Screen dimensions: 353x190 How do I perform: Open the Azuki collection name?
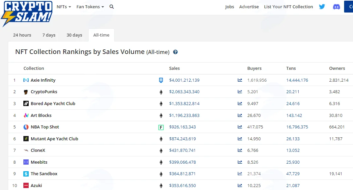(x=36, y=185)
